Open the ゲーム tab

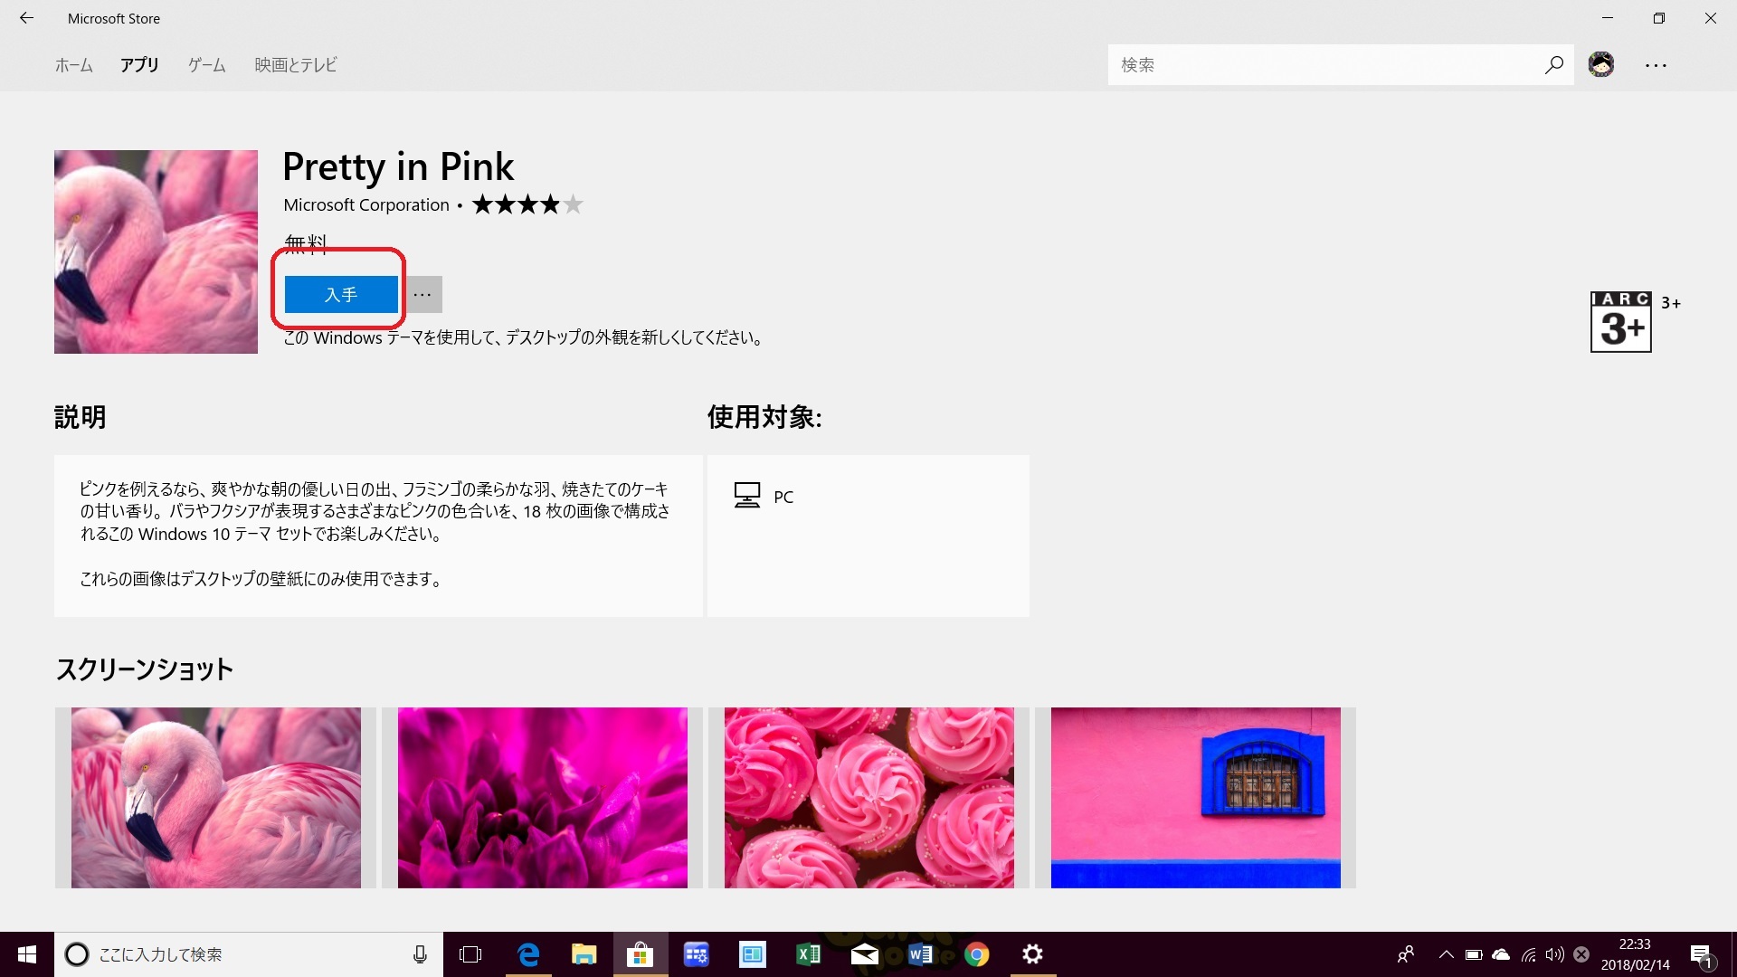[x=206, y=65]
